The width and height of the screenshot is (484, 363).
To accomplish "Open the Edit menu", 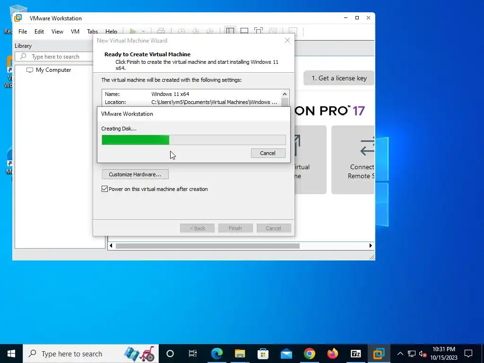I will (39, 32).
